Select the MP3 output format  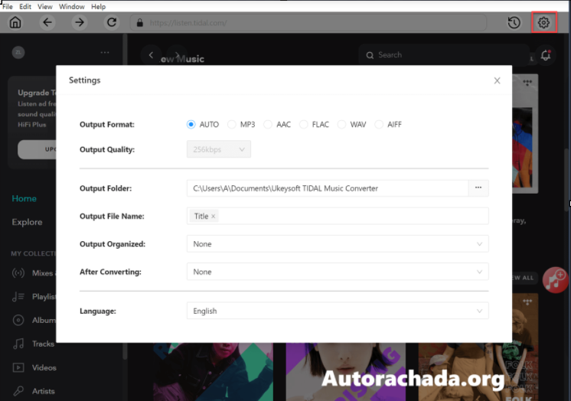230,124
